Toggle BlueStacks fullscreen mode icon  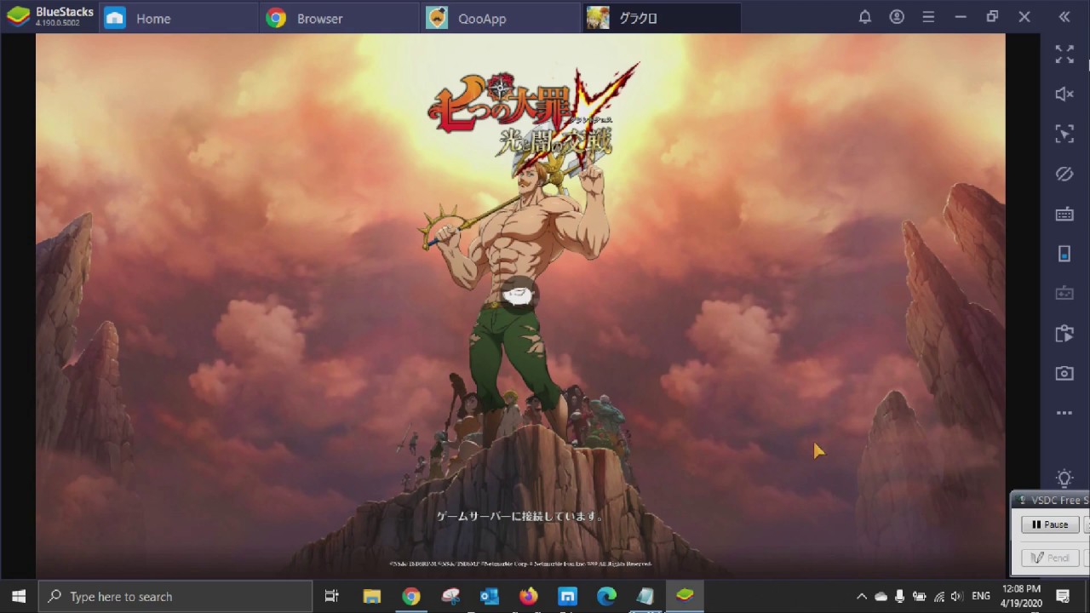[x=1064, y=54]
